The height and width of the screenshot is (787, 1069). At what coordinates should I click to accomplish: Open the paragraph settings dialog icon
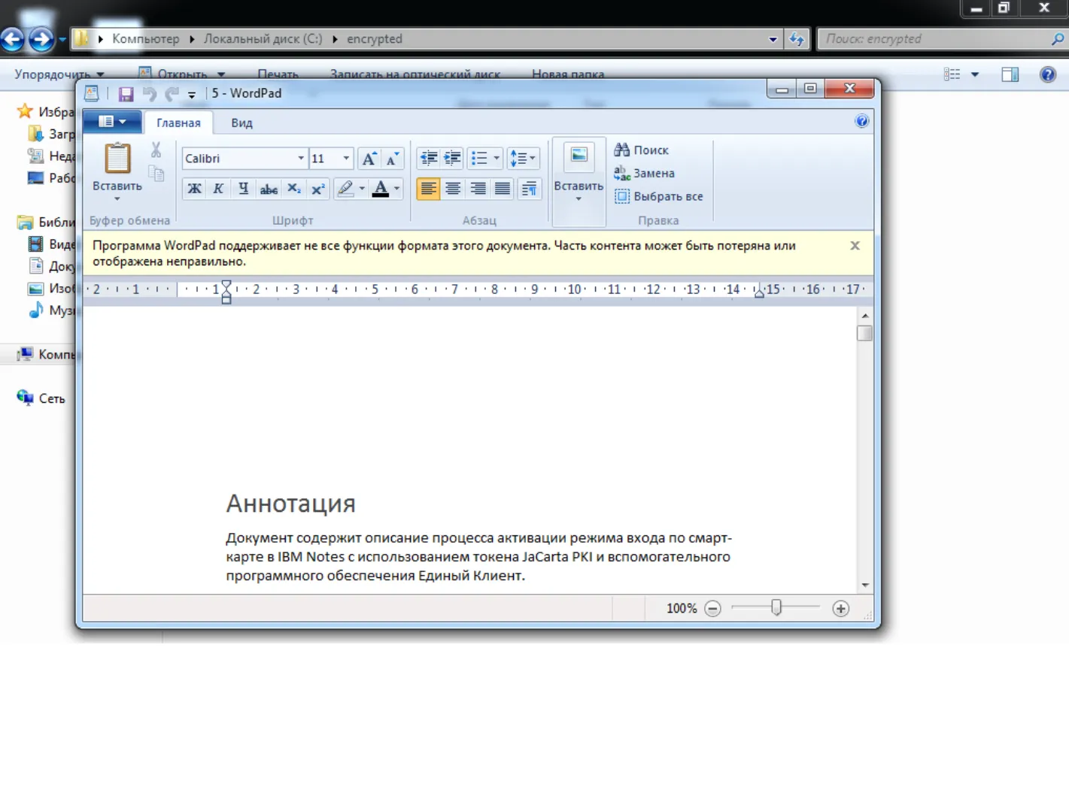click(530, 189)
